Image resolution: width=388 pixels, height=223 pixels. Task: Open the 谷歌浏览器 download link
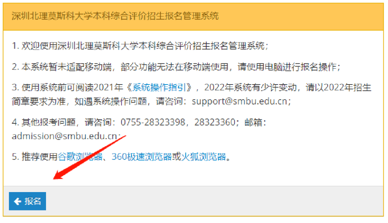coord(80,156)
